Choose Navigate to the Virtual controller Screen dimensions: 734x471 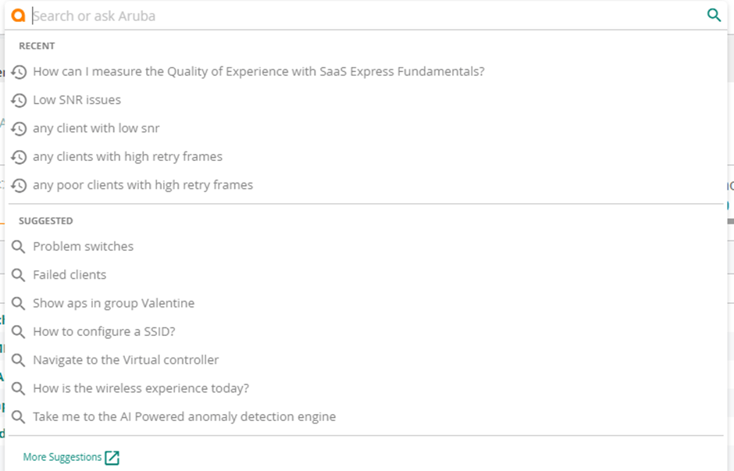tap(126, 360)
